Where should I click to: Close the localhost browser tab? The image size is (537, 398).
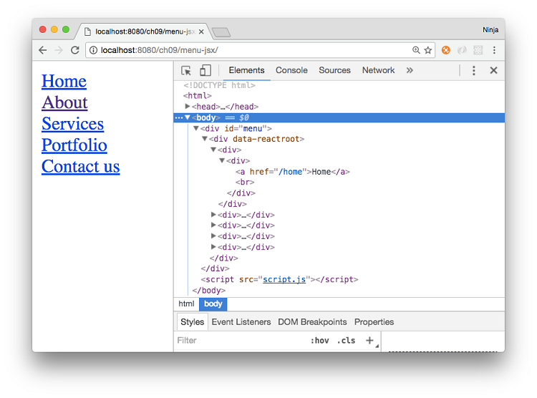click(201, 31)
